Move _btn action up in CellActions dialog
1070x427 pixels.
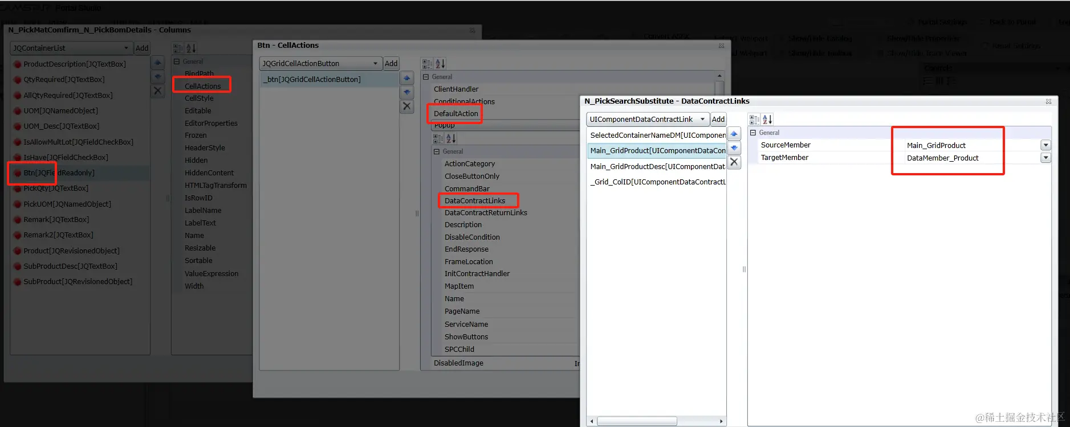[x=407, y=78]
